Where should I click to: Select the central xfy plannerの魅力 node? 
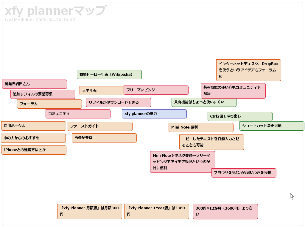coord(154,114)
